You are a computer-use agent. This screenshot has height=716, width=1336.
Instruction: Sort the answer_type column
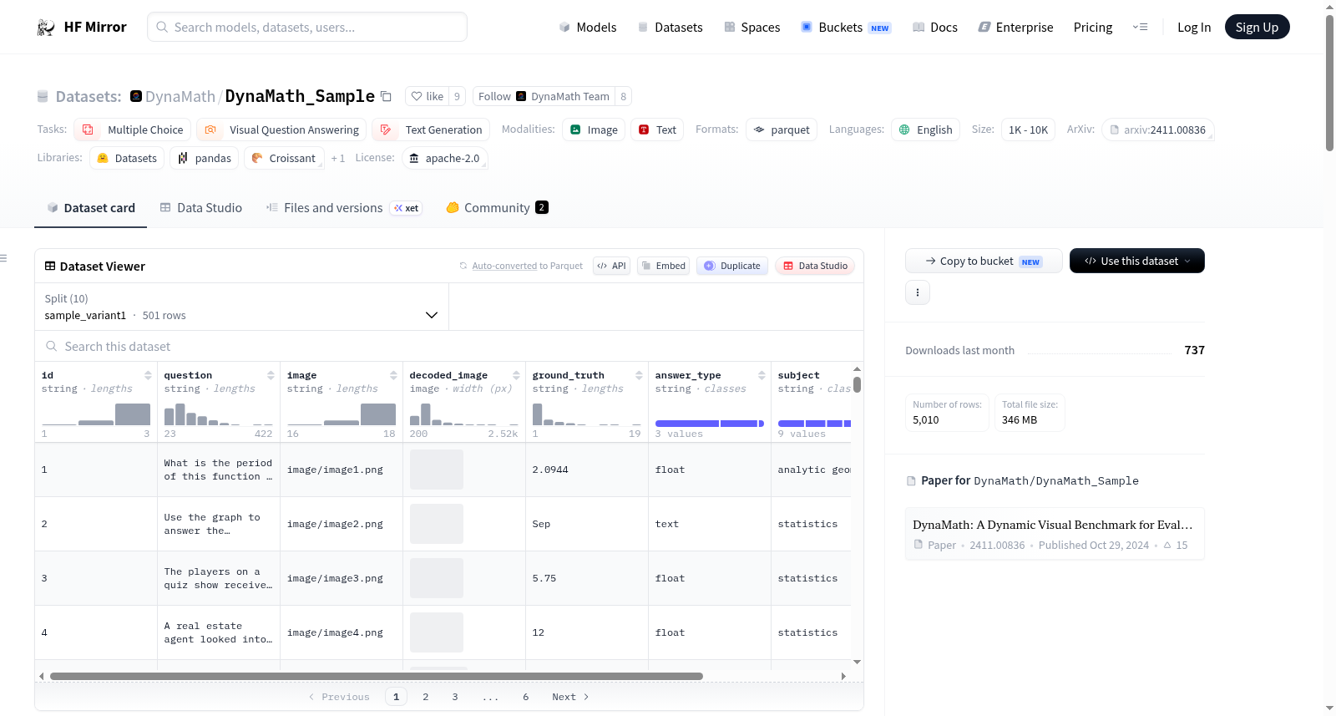click(x=762, y=375)
